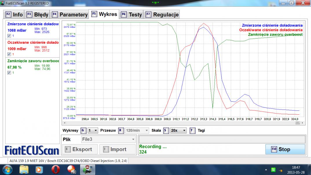Click the T key icon for Tagi
Viewport: 311px width, 175px height.
coord(192,130)
